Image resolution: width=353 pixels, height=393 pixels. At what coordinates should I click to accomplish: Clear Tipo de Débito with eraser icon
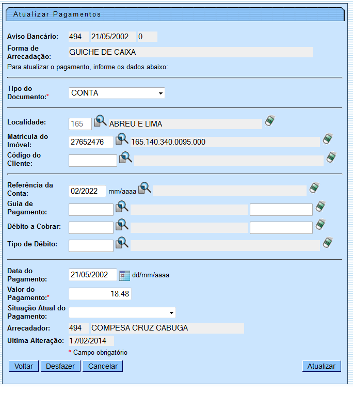[x=328, y=243]
